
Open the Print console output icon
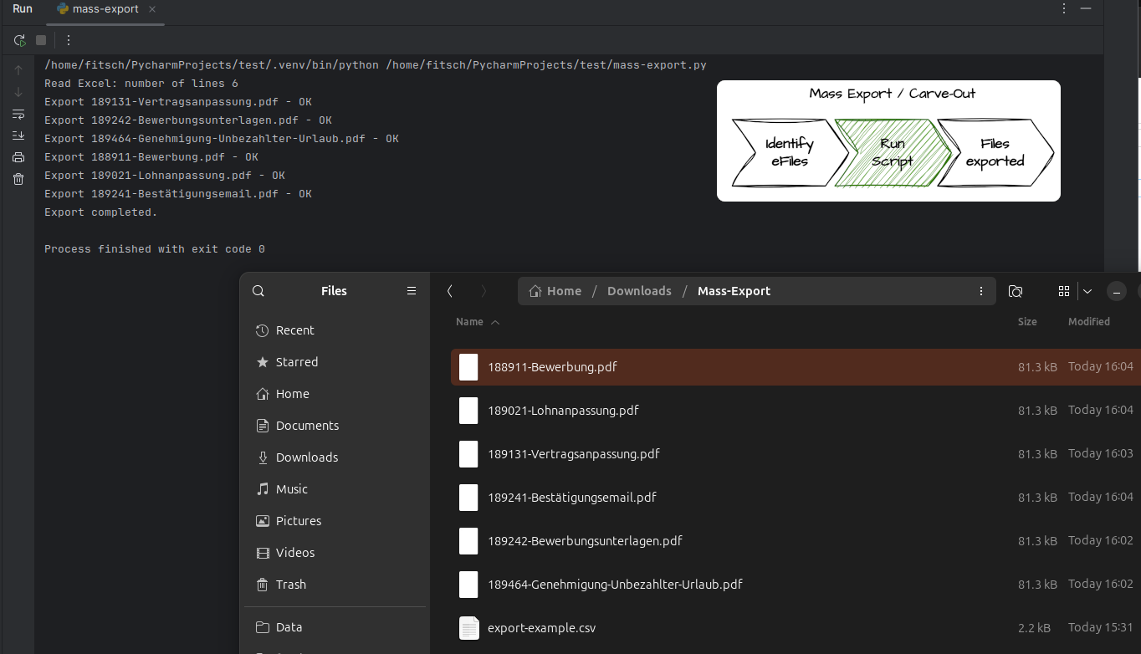point(18,157)
